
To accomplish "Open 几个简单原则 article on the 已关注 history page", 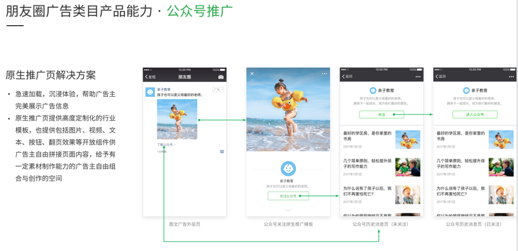I will 461,164.
